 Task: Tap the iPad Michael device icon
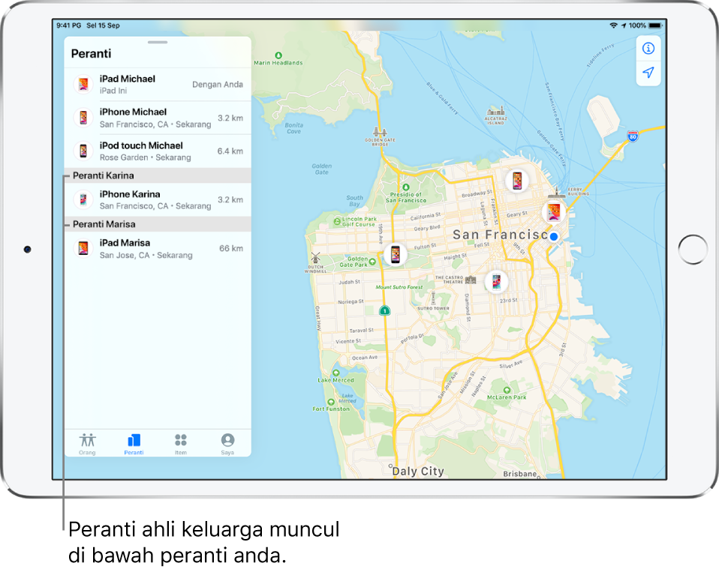pos(83,84)
